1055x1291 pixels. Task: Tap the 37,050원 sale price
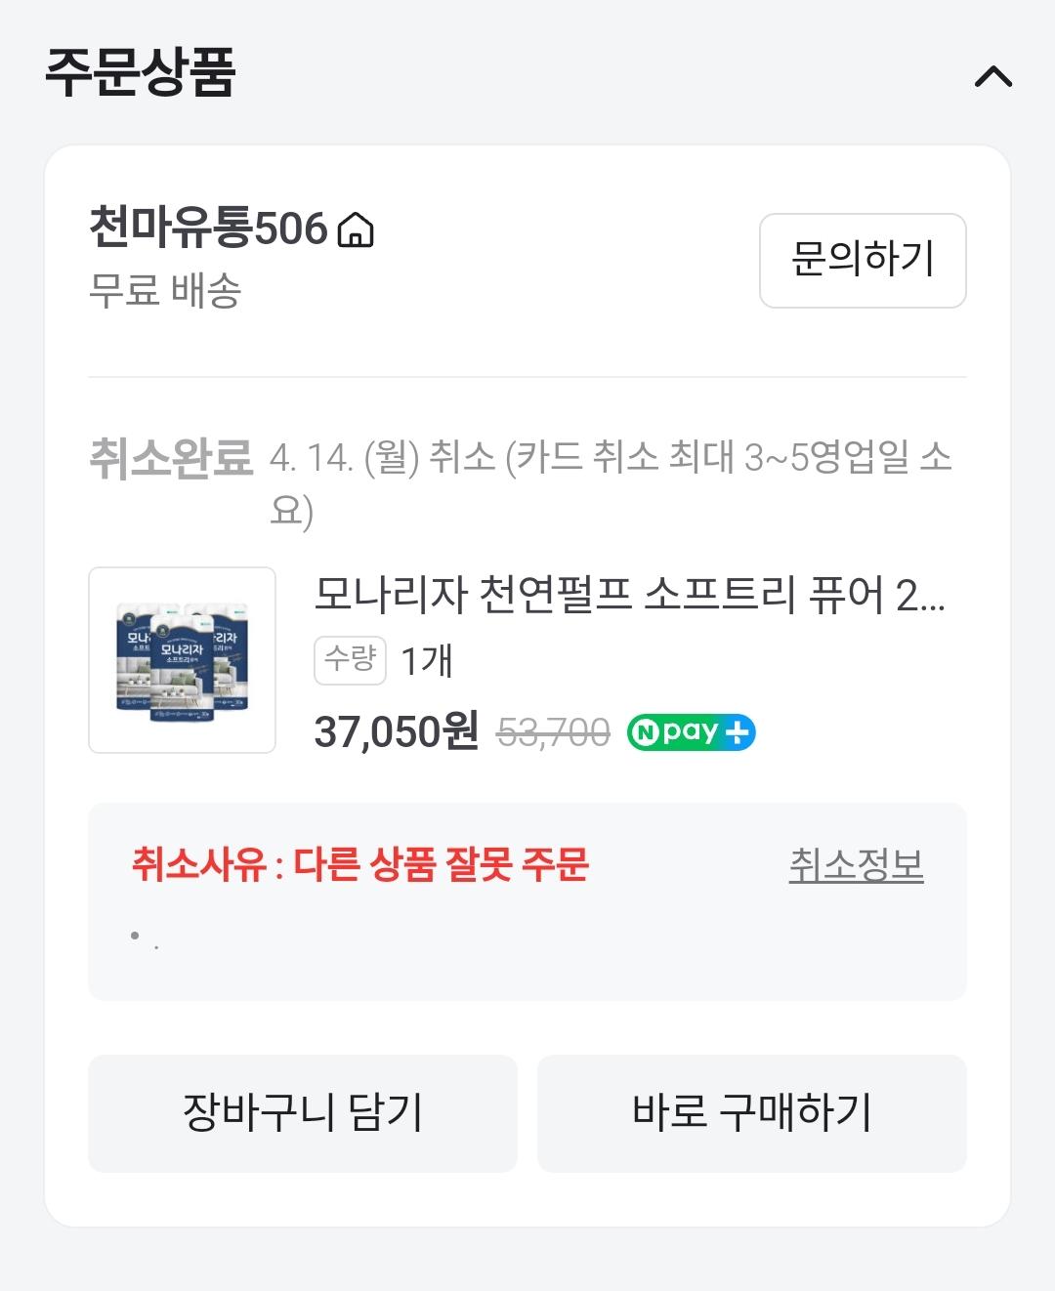pos(396,731)
